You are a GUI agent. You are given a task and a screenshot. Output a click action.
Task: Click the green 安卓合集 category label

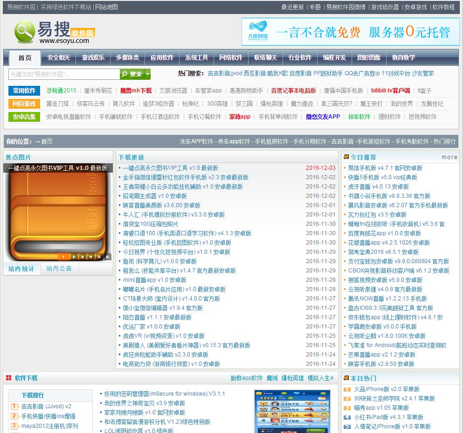tap(24, 117)
